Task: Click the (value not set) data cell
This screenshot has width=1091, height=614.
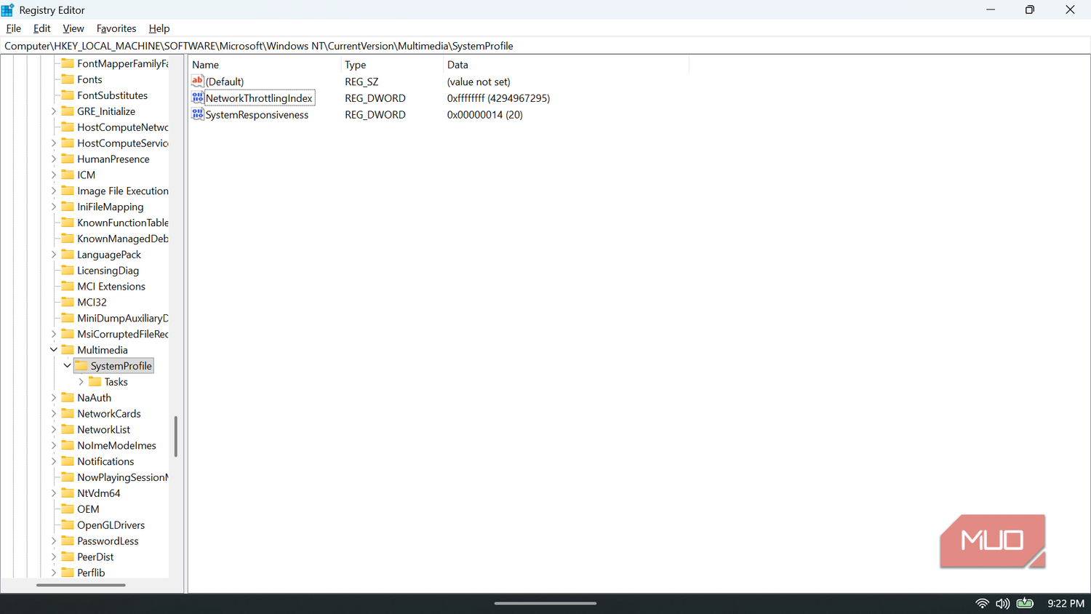Action: click(x=479, y=81)
